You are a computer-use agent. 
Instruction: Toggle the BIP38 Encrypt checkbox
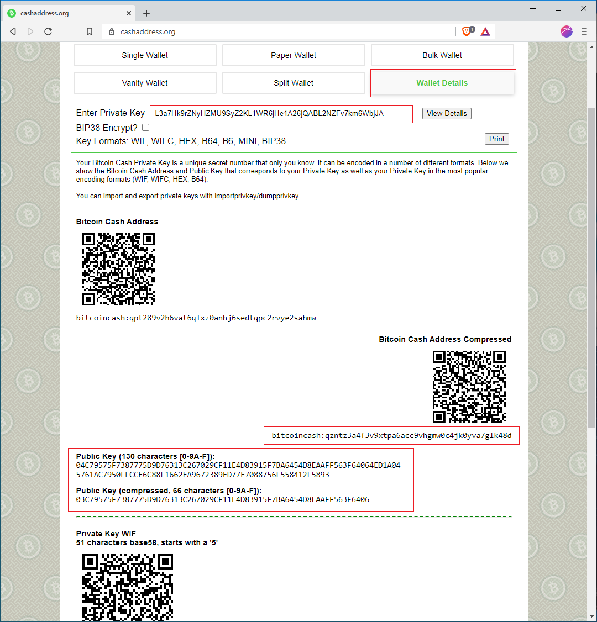(146, 128)
